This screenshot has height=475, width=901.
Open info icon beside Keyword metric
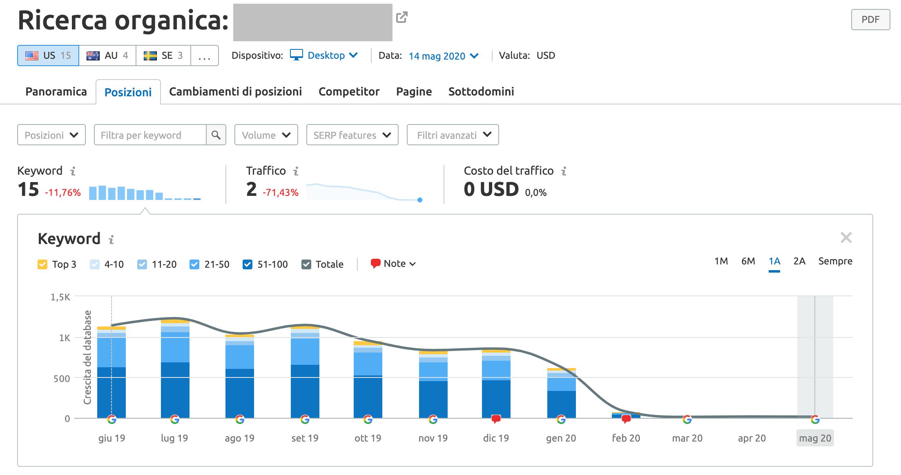[x=73, y=171]
